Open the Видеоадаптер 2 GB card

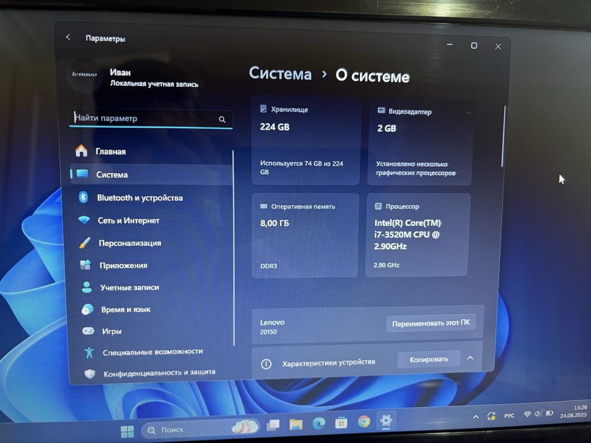[x=420, y=142]
